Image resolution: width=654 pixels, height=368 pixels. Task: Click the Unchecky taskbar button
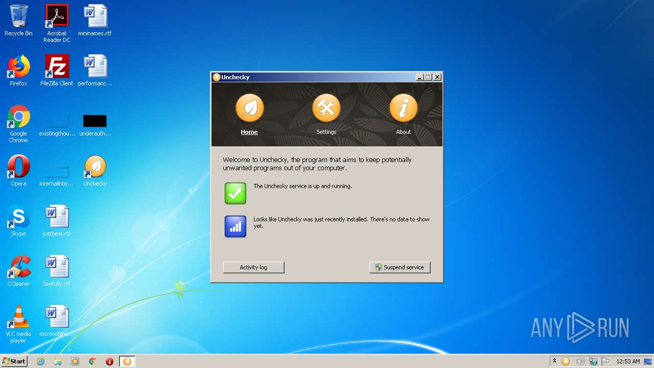point(127,361)
